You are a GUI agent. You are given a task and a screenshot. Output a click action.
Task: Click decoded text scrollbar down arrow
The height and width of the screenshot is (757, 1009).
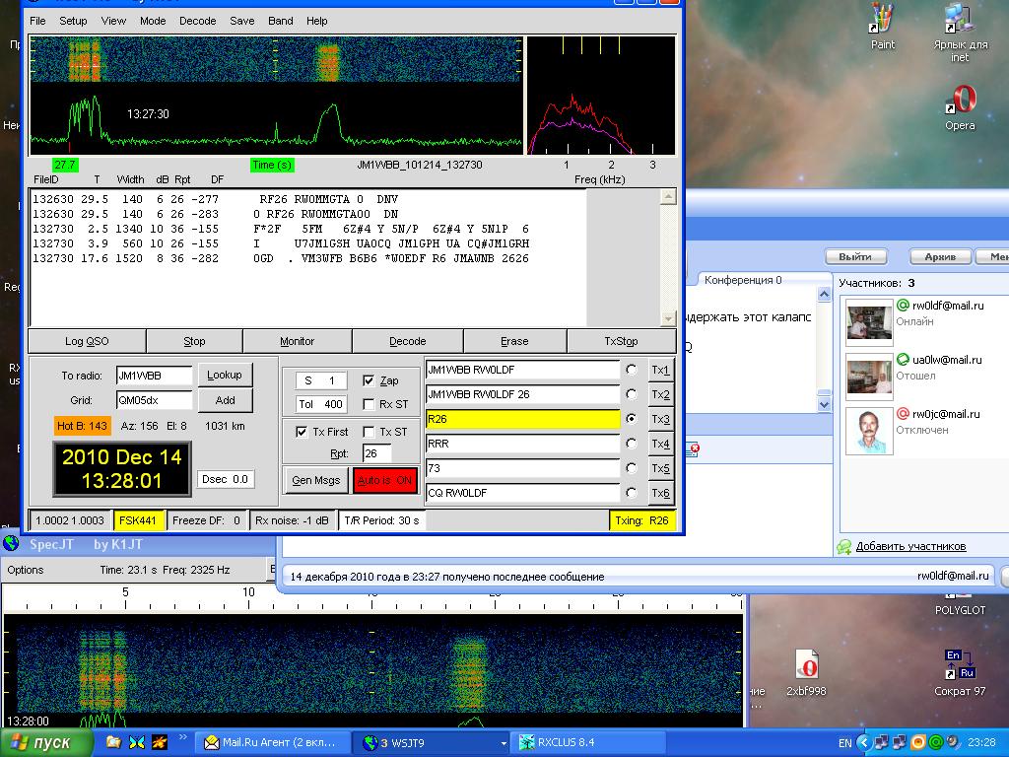(x=668, y=318)
